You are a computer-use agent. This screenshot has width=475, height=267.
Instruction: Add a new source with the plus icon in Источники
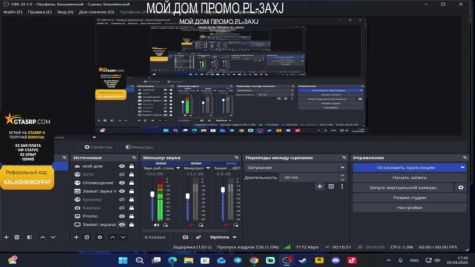pos(76,237)
